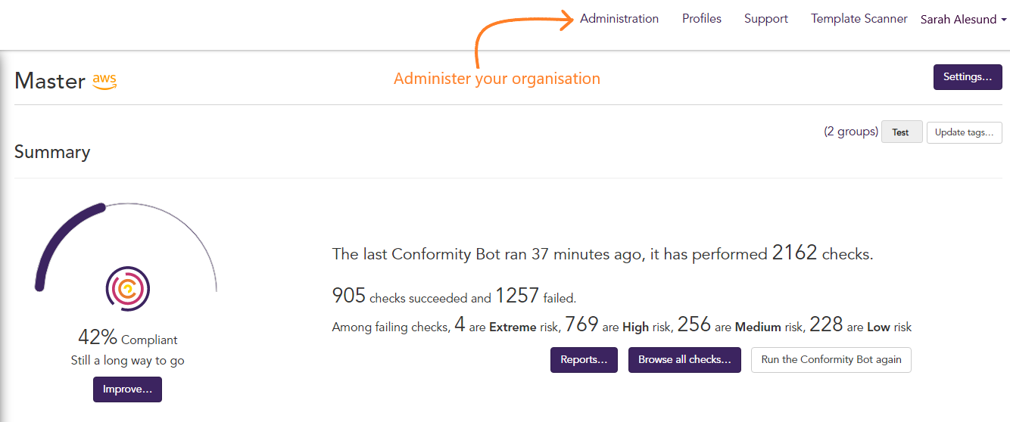
Task: Click the Conformity spiral logo icon
Action: pyautogui.click(x=128, y=288)
